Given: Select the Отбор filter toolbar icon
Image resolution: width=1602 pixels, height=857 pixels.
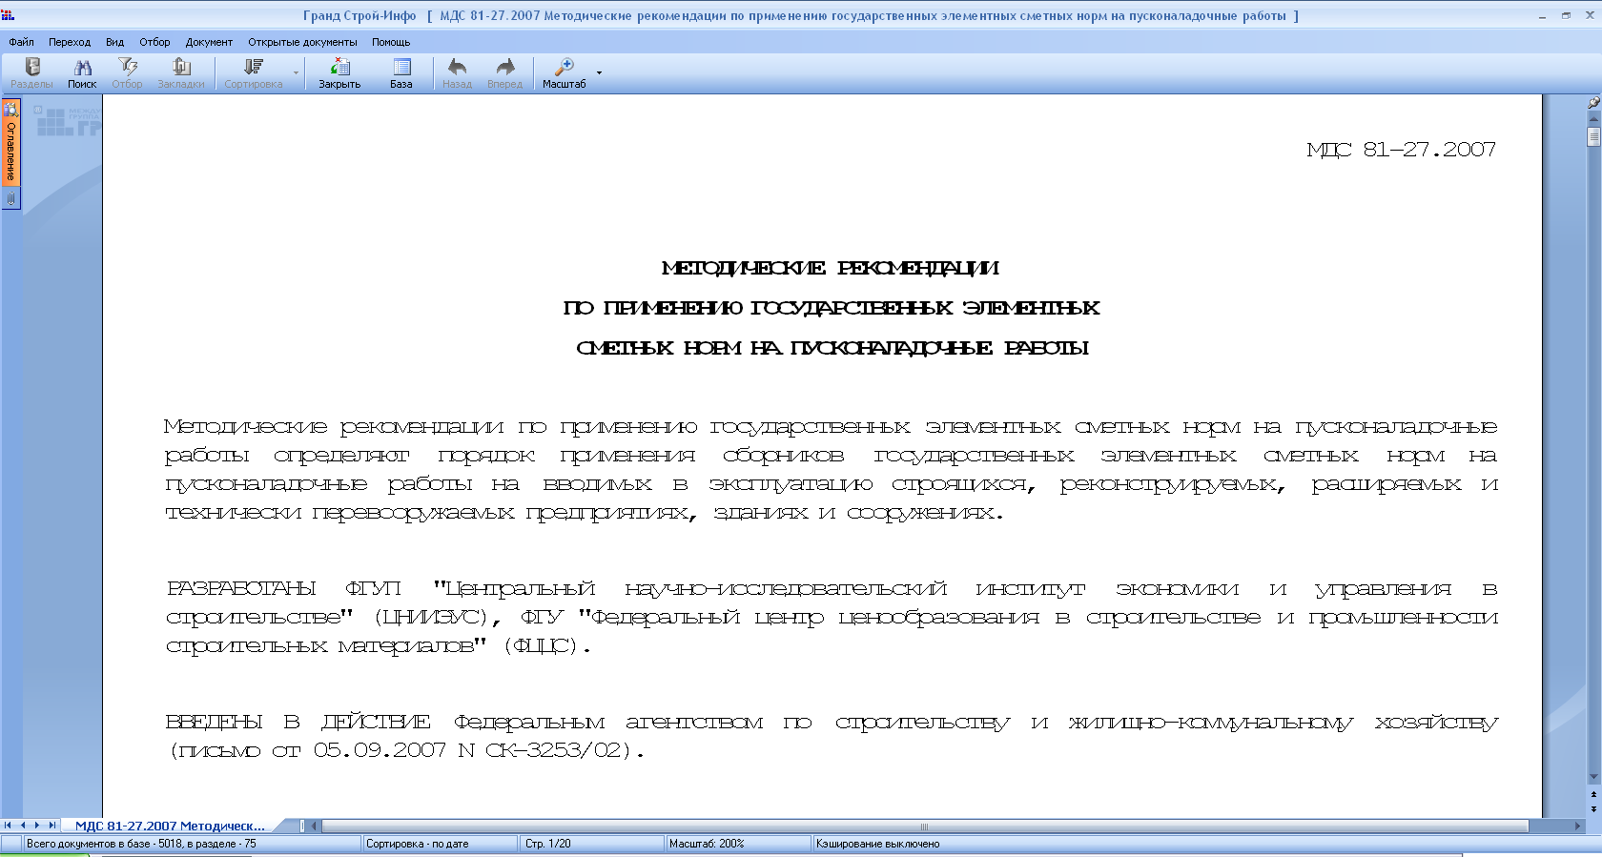Looking at the screenshot, I should tap(127, 73).
